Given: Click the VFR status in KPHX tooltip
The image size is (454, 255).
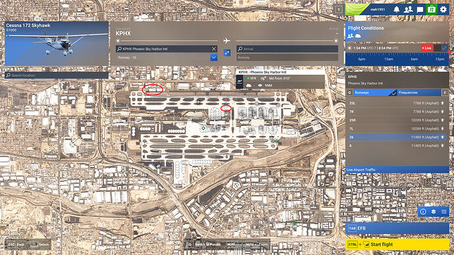Looking at the screenshot, I should (x=251, y=78).
